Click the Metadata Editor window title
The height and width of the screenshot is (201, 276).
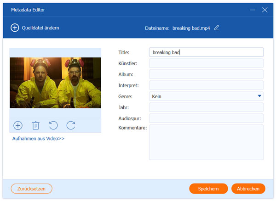[28, 10]
